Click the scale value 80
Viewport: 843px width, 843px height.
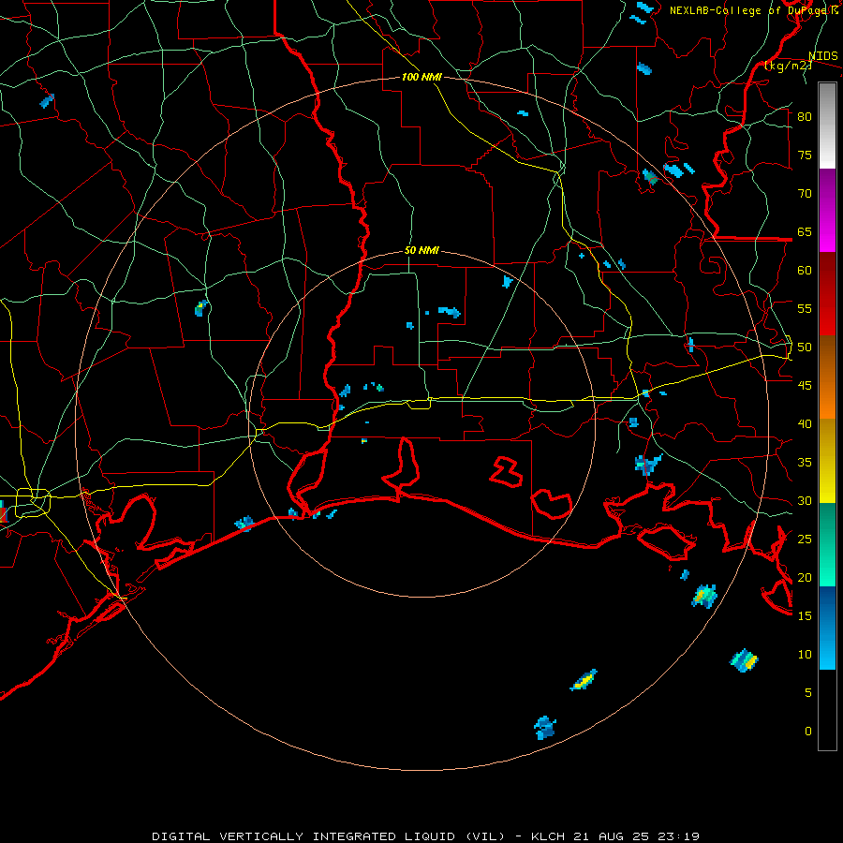point(805,117)
